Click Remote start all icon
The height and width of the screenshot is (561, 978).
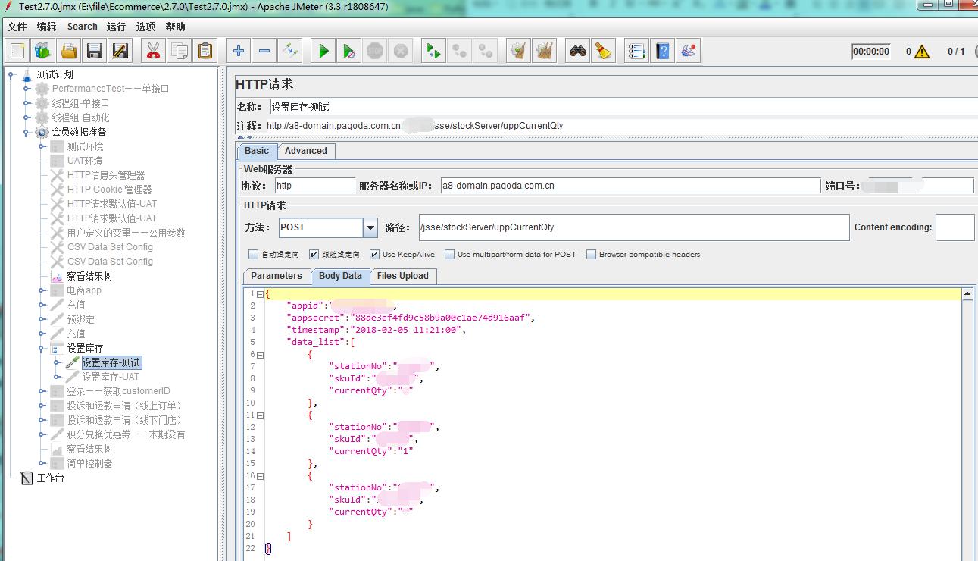click(434, 51)
